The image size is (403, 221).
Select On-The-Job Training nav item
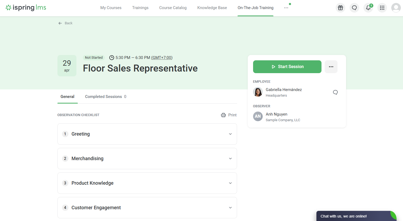pyautogui.click(x=255, y=8)
